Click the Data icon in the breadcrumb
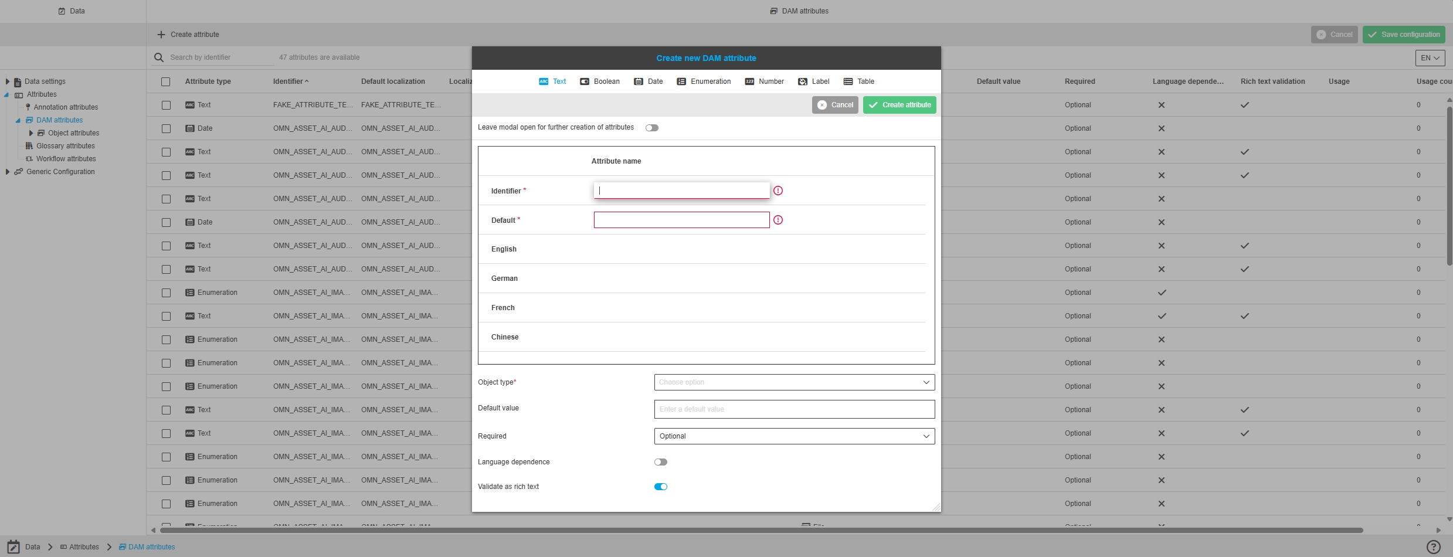This screenshot has height=557, width=1453. pos(13,547)
